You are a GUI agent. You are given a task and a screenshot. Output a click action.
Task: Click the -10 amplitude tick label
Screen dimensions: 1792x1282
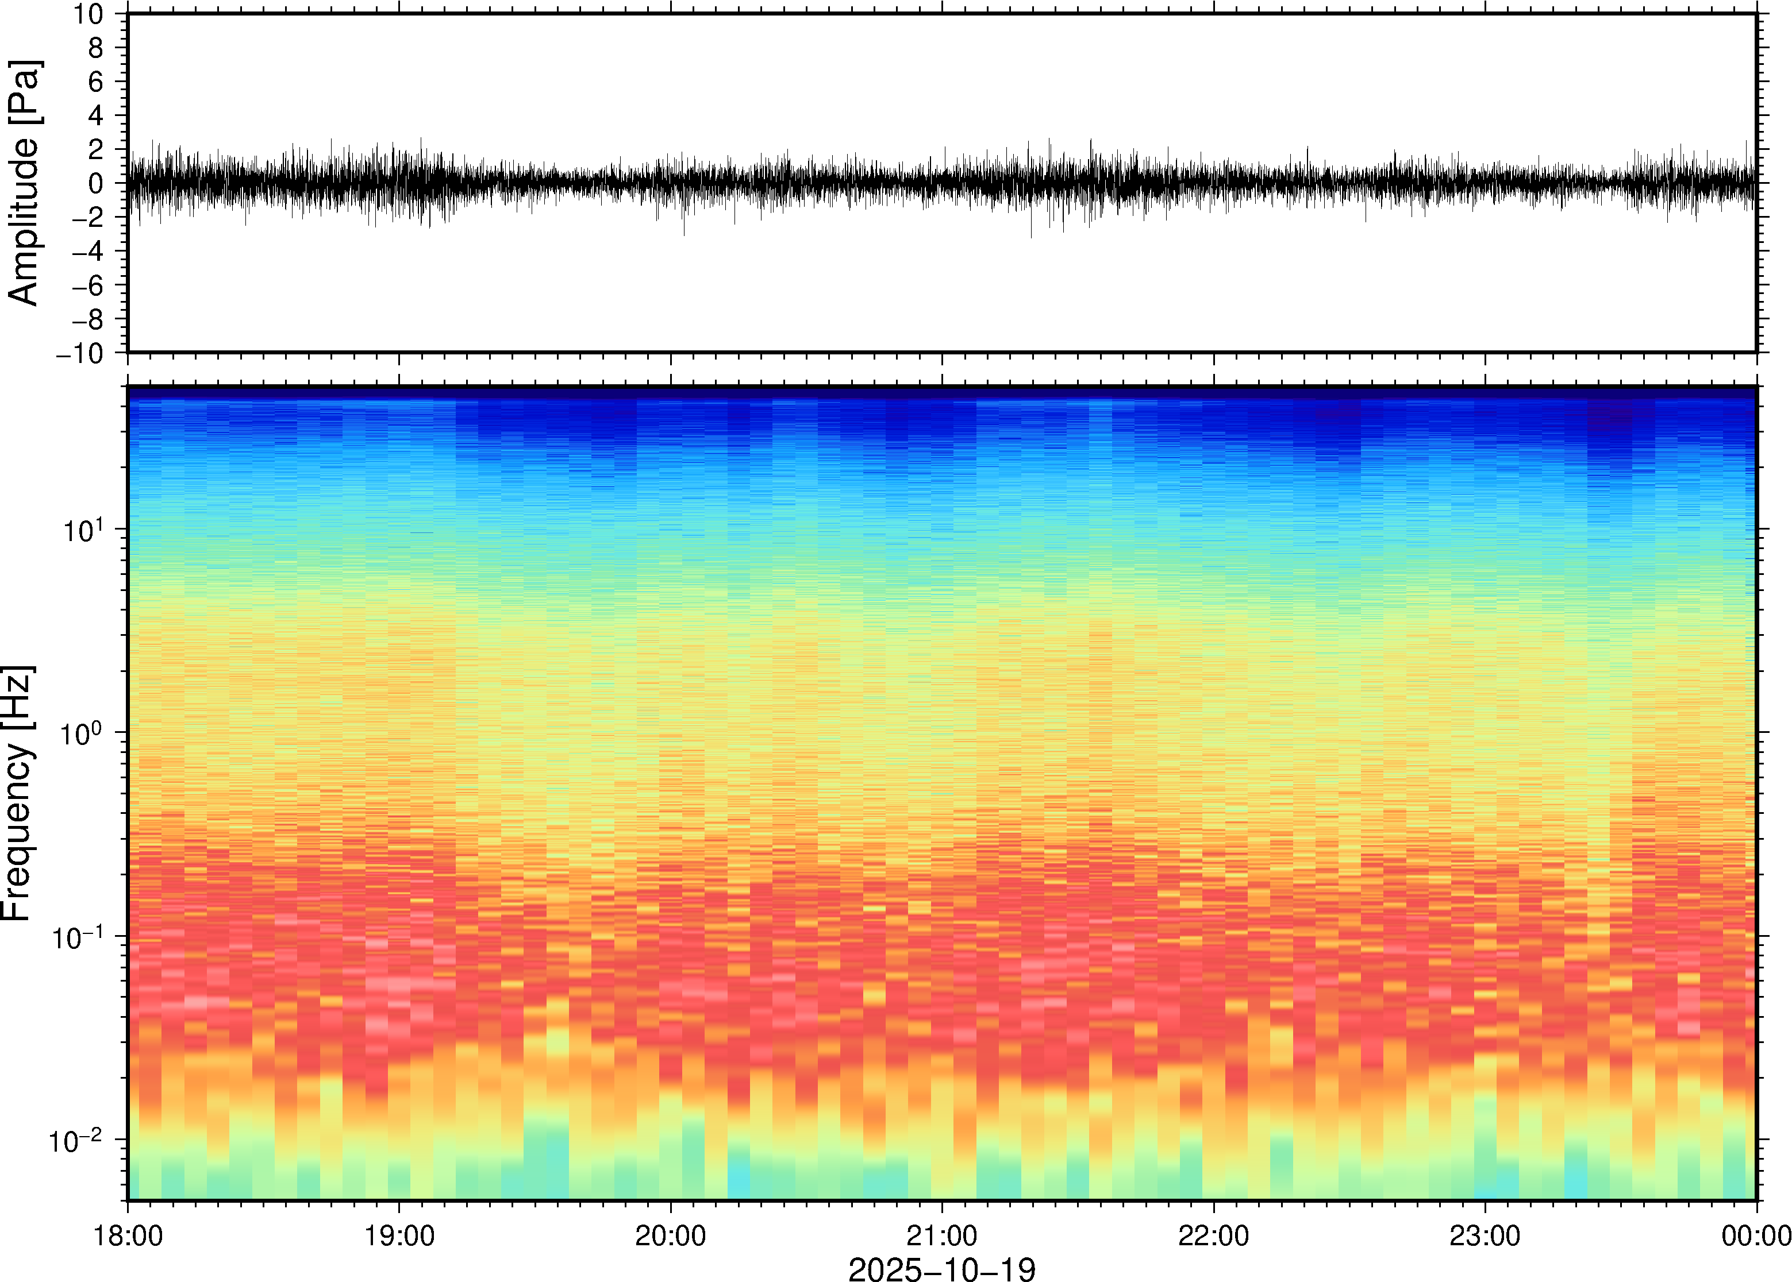pyautogui.click(x=80, y=354)
